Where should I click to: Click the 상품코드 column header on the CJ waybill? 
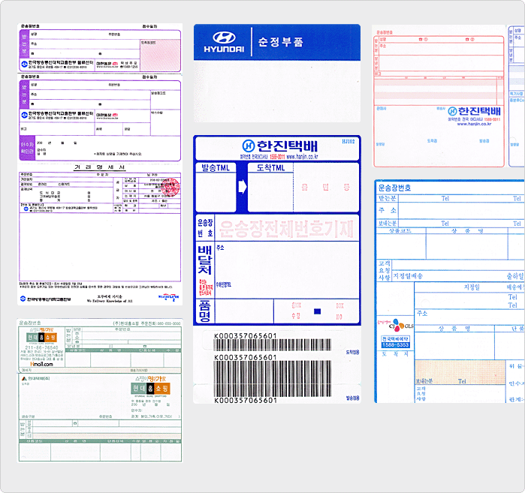(x=400, y=231)
